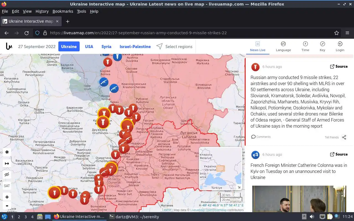The image size is (354, 221).
Task: Click the bomb marker near Borova
Action: (108, 62)
